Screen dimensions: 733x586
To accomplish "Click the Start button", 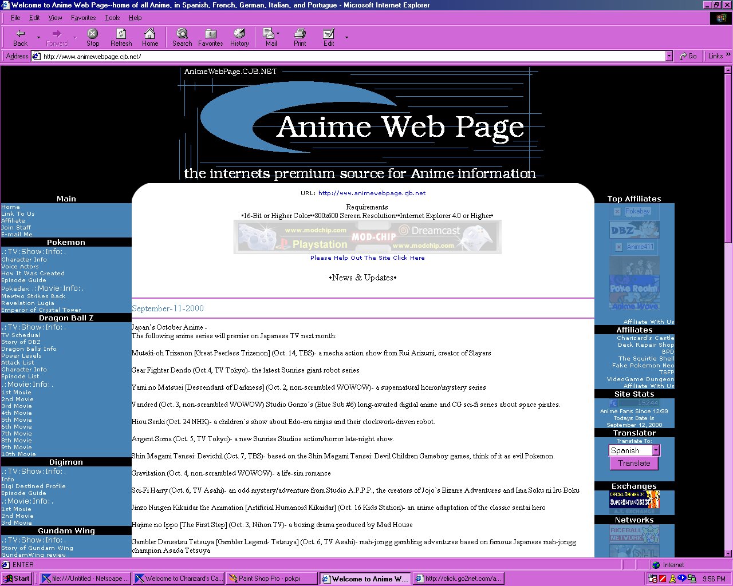I will 16,579.
